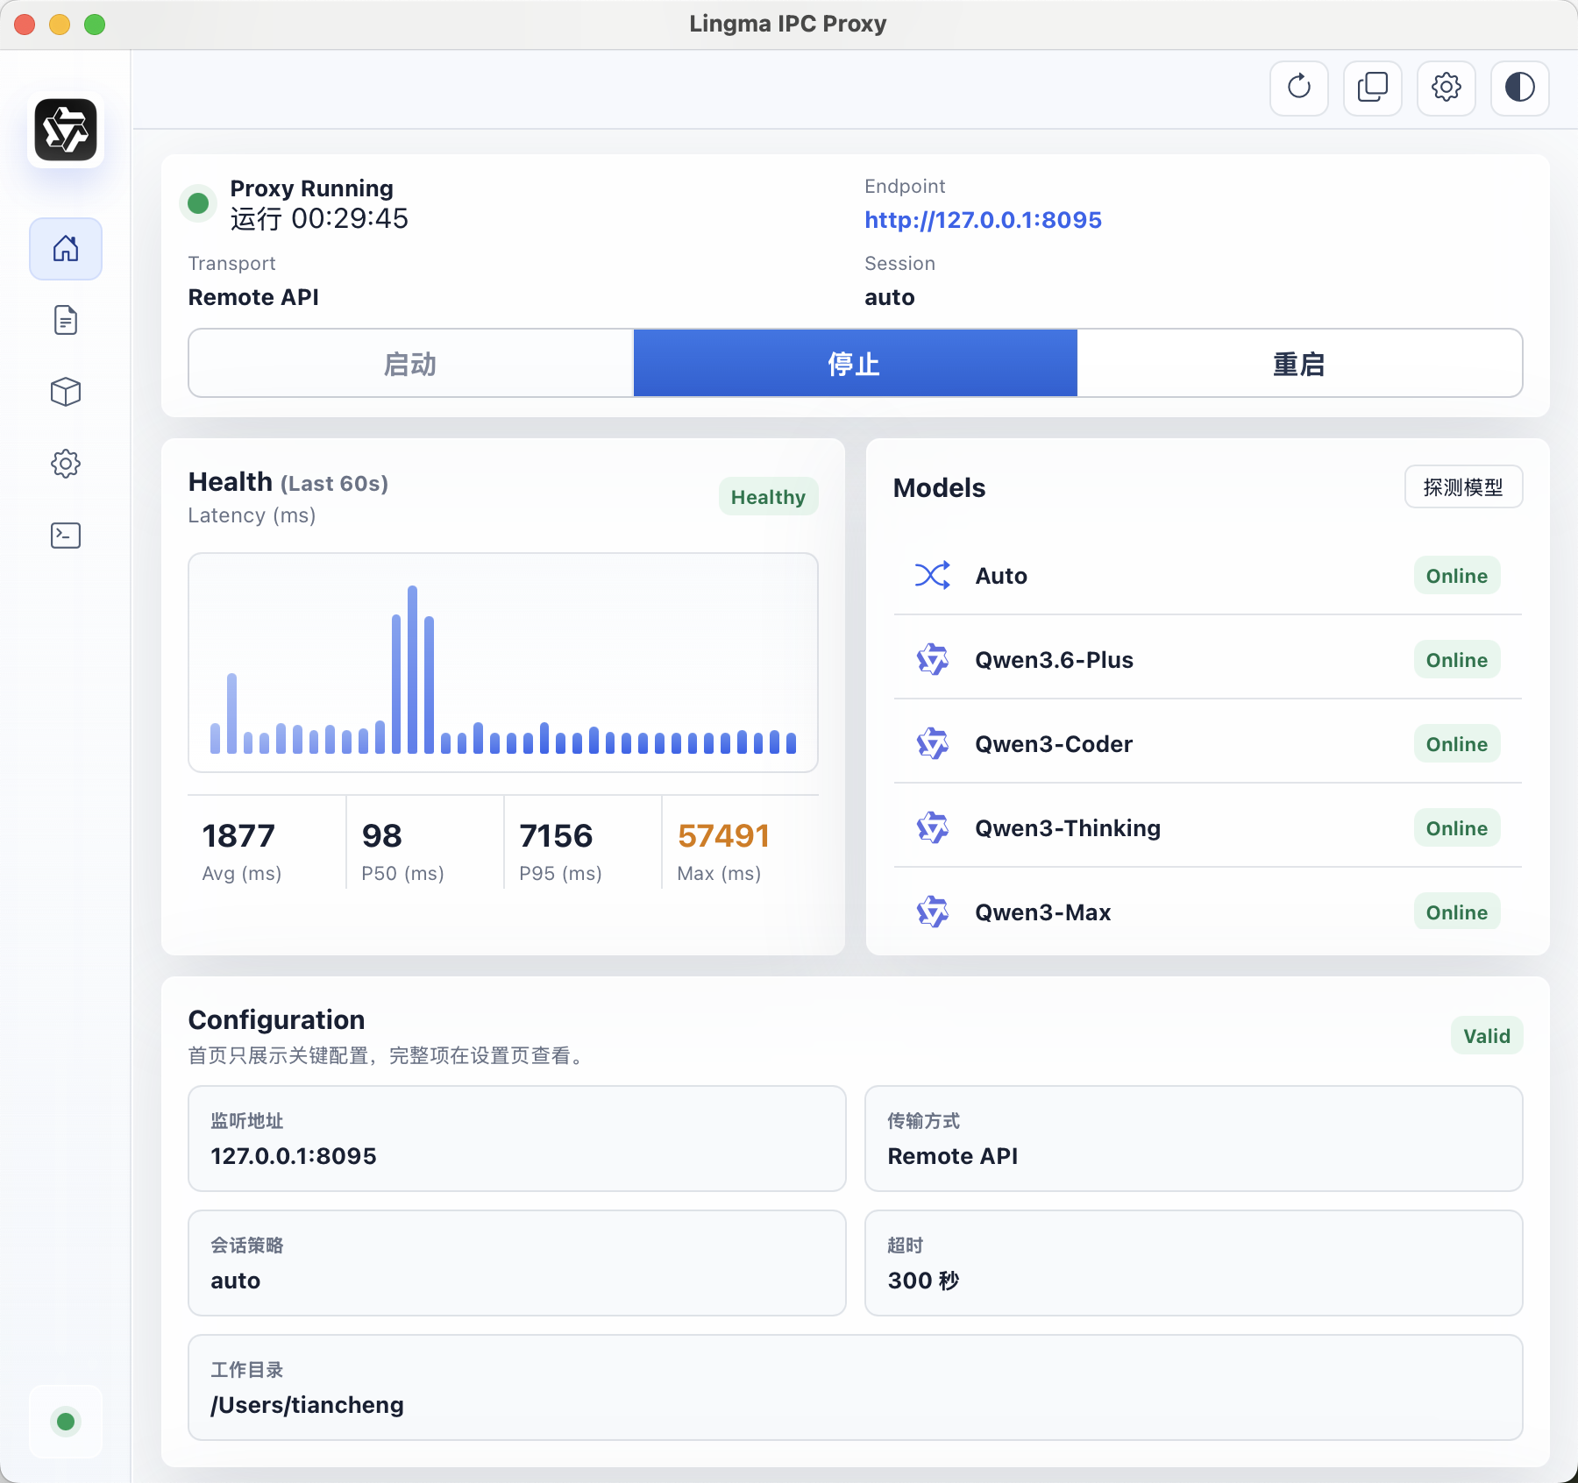
Task: Click the 运行 00:29:45 uptime text
Action: point(319,218)
